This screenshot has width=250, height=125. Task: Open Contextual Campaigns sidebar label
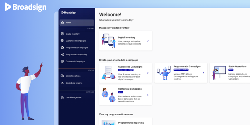75,61
